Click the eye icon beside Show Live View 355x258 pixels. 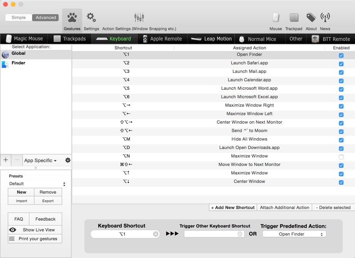pyautogui.click(x=13, y=230)
